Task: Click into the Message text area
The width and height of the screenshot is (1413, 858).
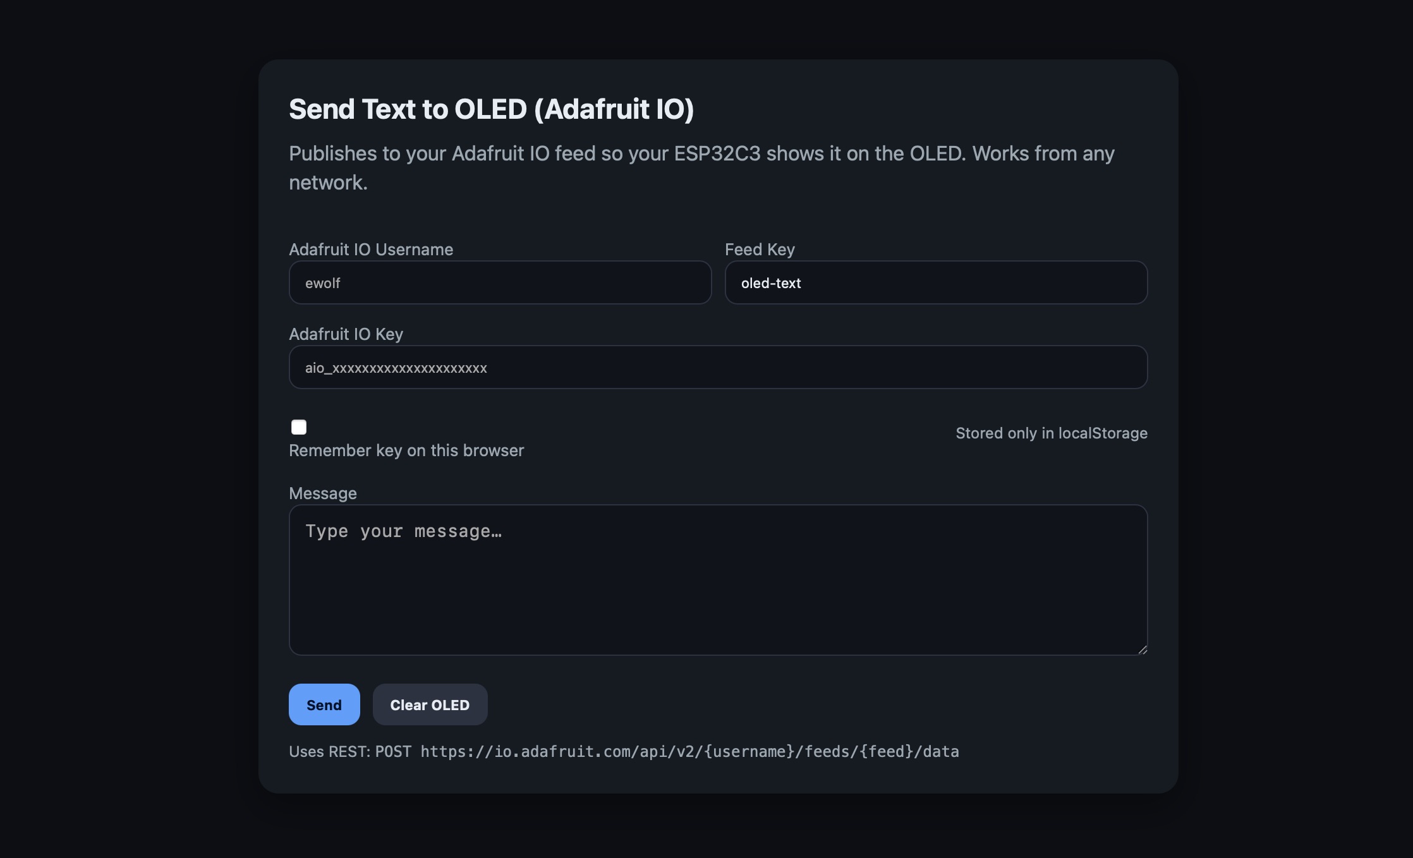Action: (718, 580)
